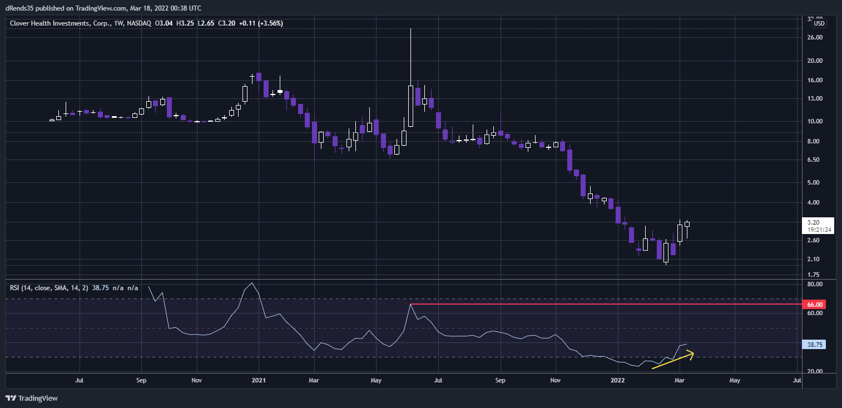Click the 13.00 price axis label
The width and height of the screenshot is (842, 408).
tap(815, 99)
